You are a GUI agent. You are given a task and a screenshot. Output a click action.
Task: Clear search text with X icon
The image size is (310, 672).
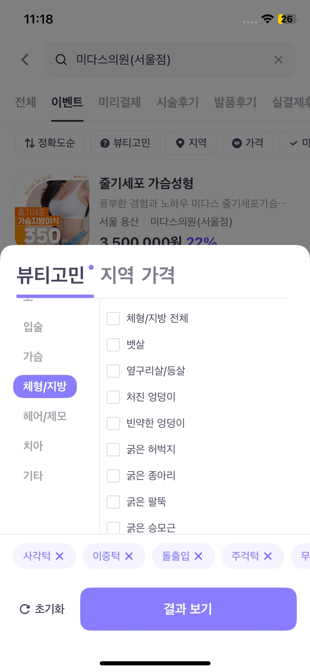[278, 60]
